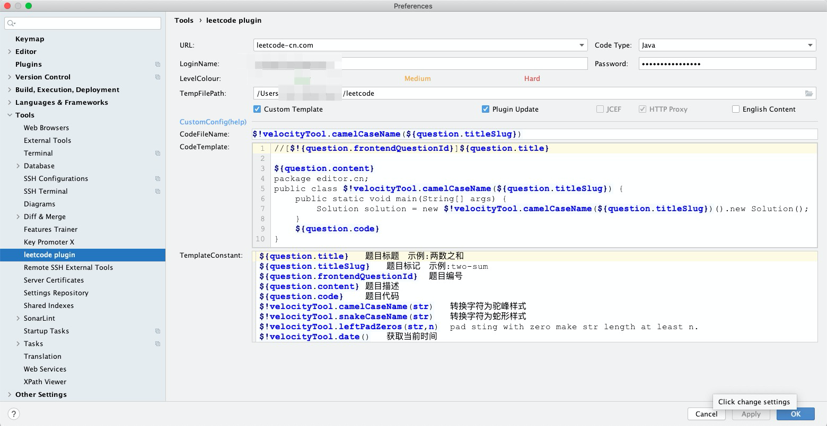This screenshot has width=827, height=426.
Task: Expand the Database node
Action: [x=19, y=166]
